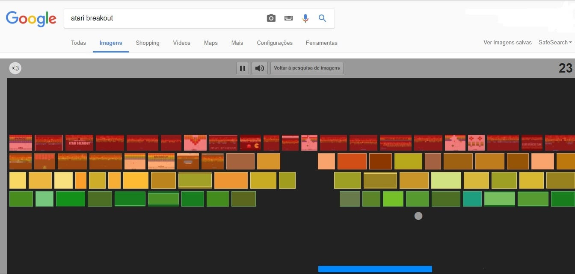This screenshot has height=274, width=575.
Task: Open the Configurações menu
Action: coord(275,43)
